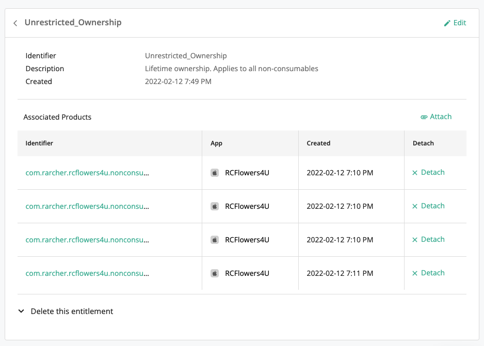This screenshot has height=346, width=484.
Task: Click the Identifier column header
Action: click(40, 143)
